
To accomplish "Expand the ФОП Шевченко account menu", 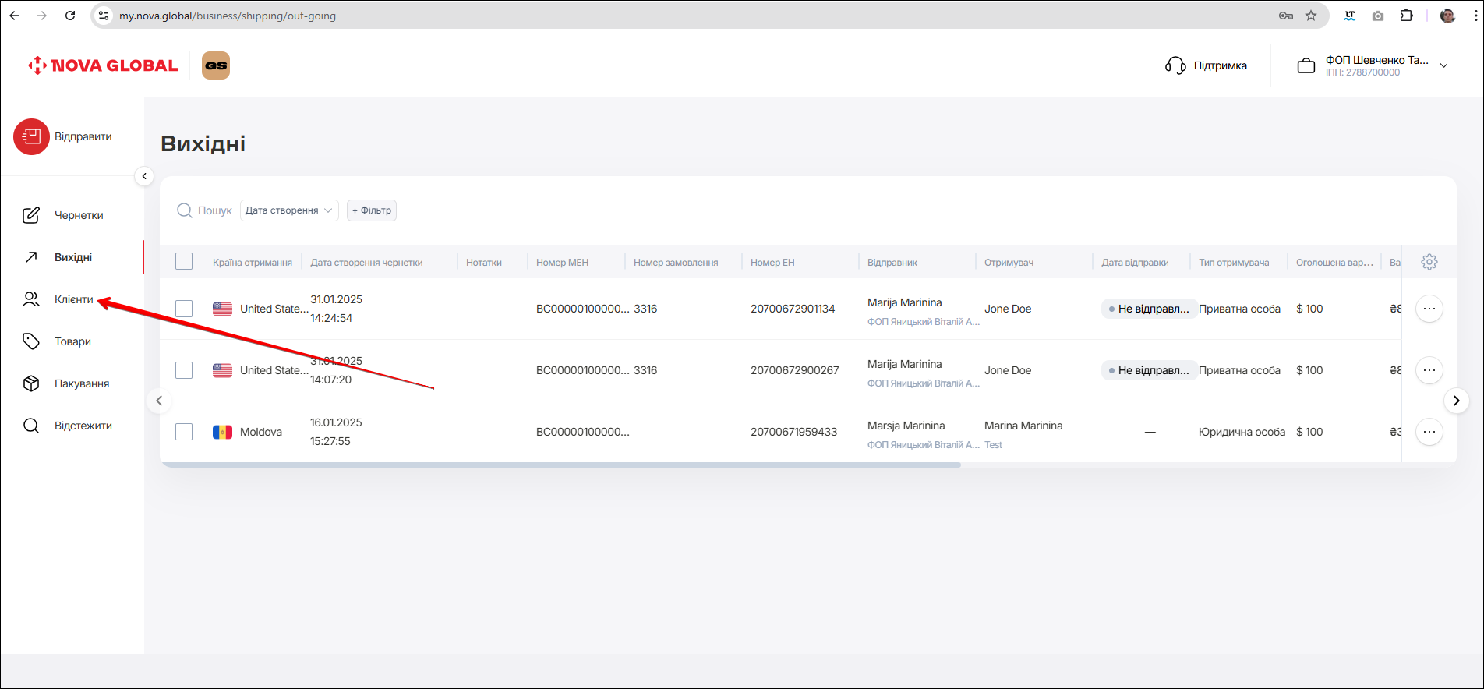I will click(1443, 65).
